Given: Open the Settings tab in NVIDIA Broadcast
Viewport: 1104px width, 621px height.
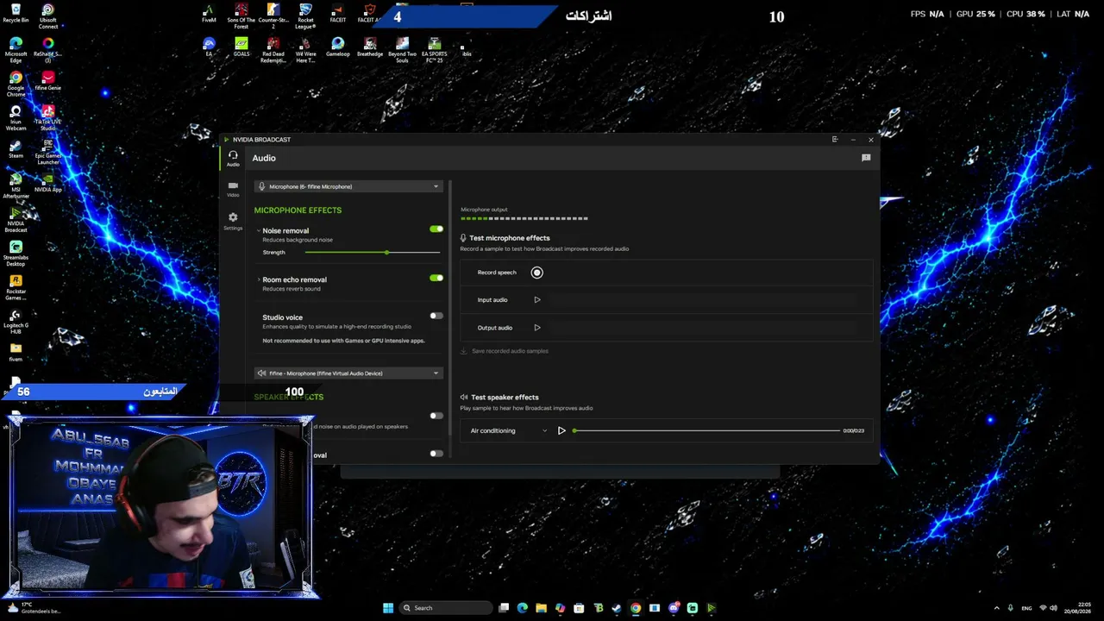Looking at the screenshot, I should pyautogui.click(x=233, y=221).
